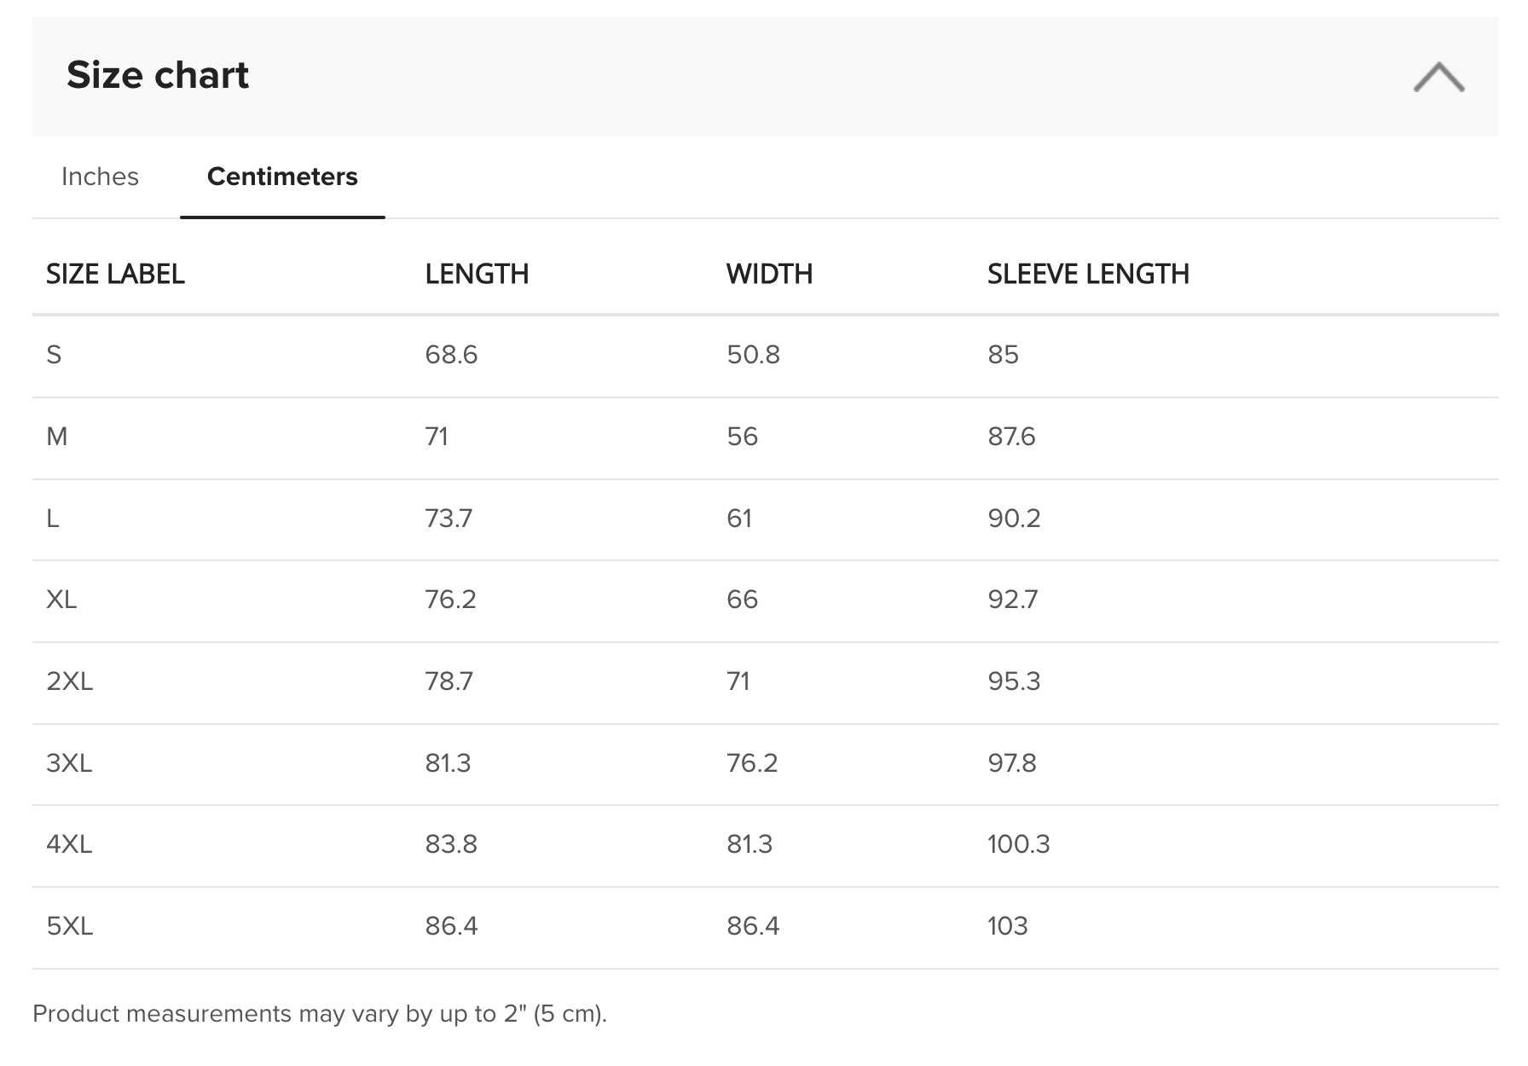Select the XL size row label
Viewport: 1528px width, 1066px height.
[61, 600]
